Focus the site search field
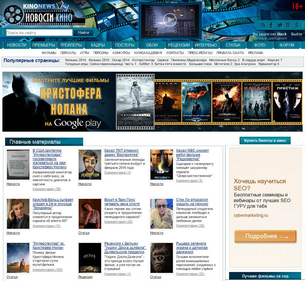This screenshot has height=281, width=305. 39,33
